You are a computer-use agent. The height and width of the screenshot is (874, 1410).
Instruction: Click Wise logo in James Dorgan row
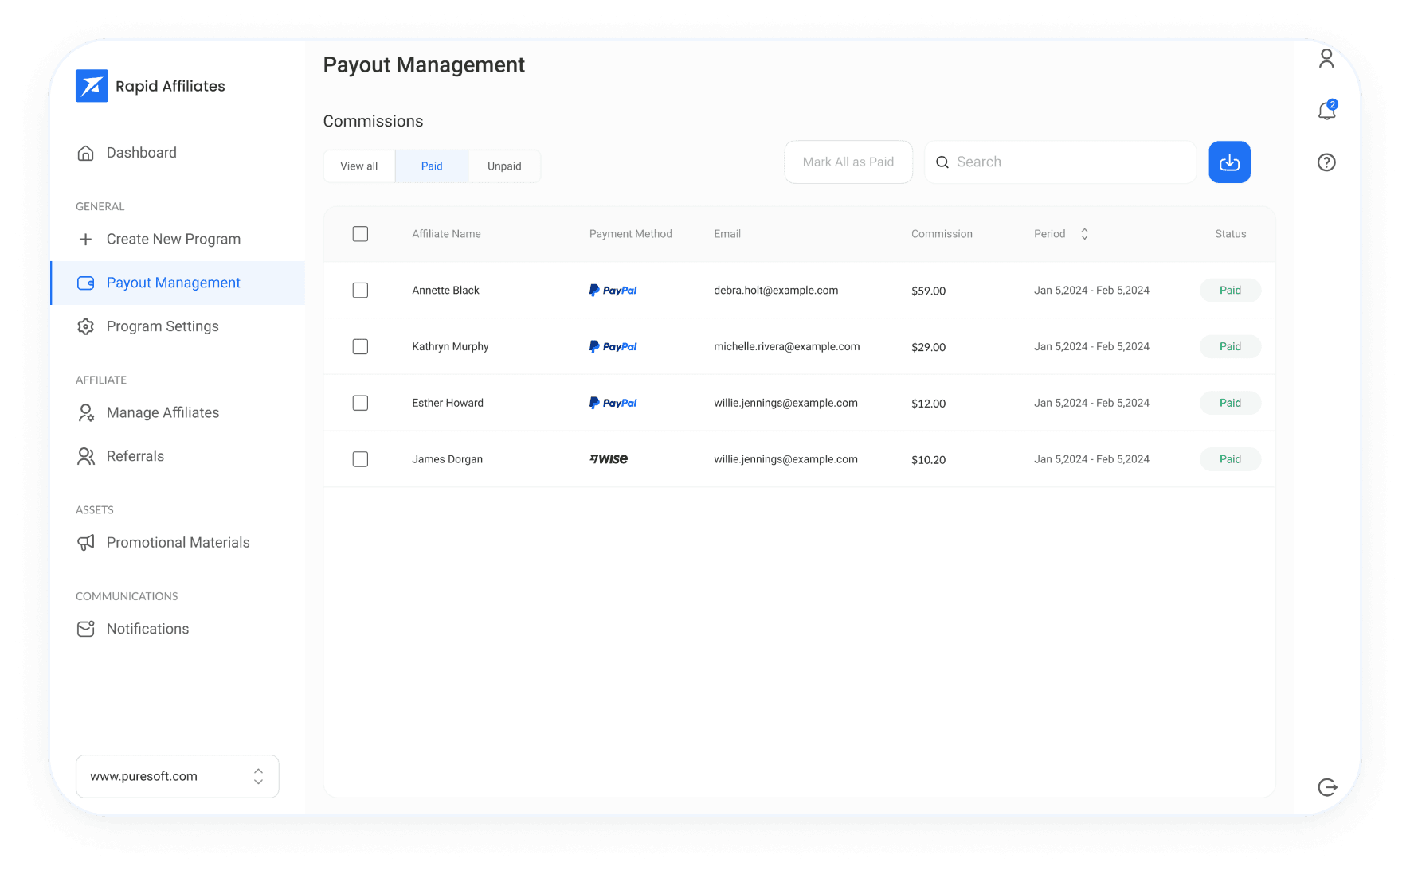tap(609, 459)
